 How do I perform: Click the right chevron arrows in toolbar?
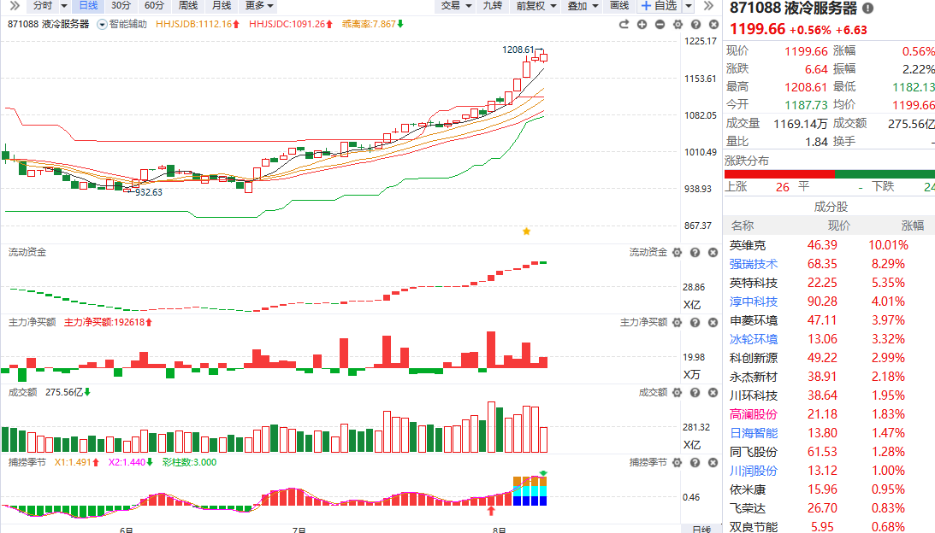tap(708, 6)
